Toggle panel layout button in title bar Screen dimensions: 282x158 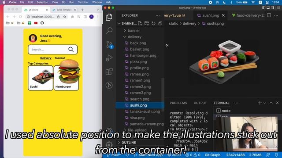point(268,8)
